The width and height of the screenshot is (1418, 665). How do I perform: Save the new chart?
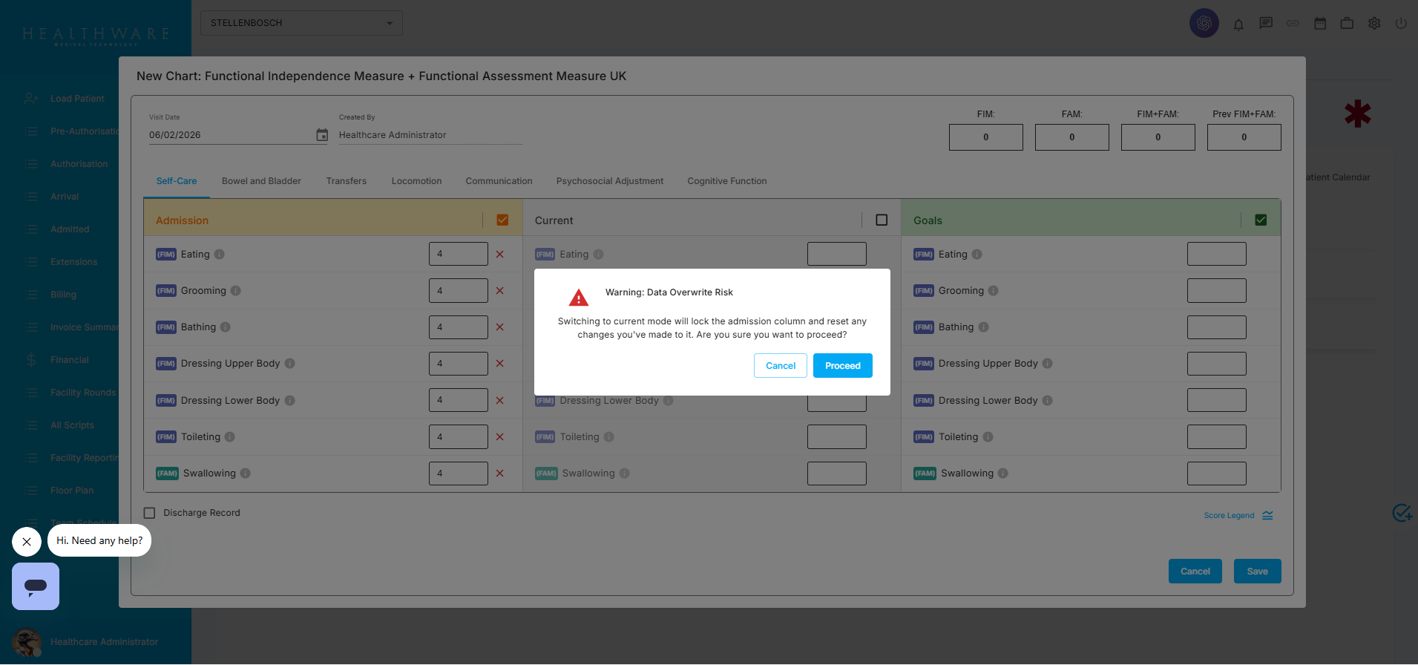[1257, 571]
